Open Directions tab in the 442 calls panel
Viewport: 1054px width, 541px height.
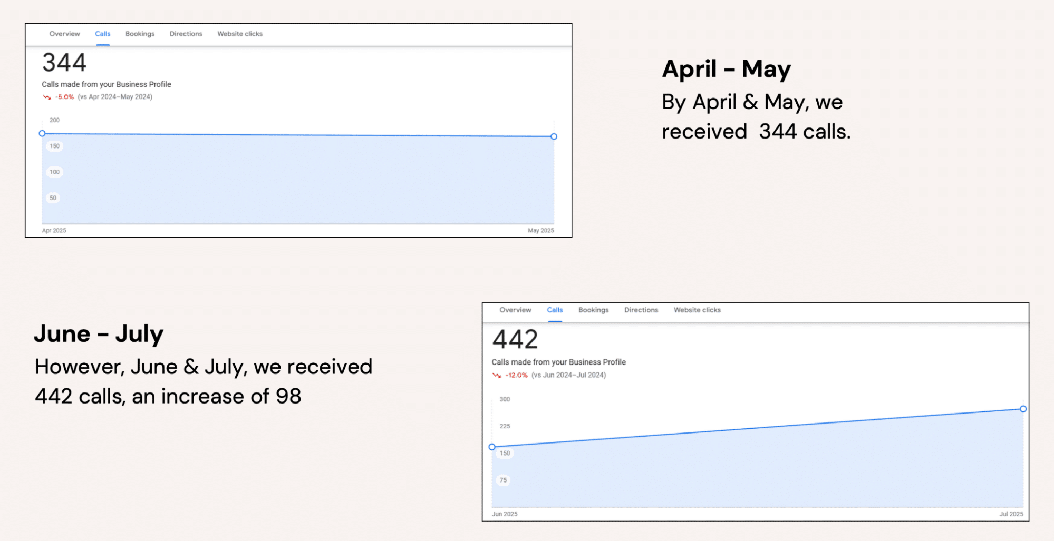641,310
